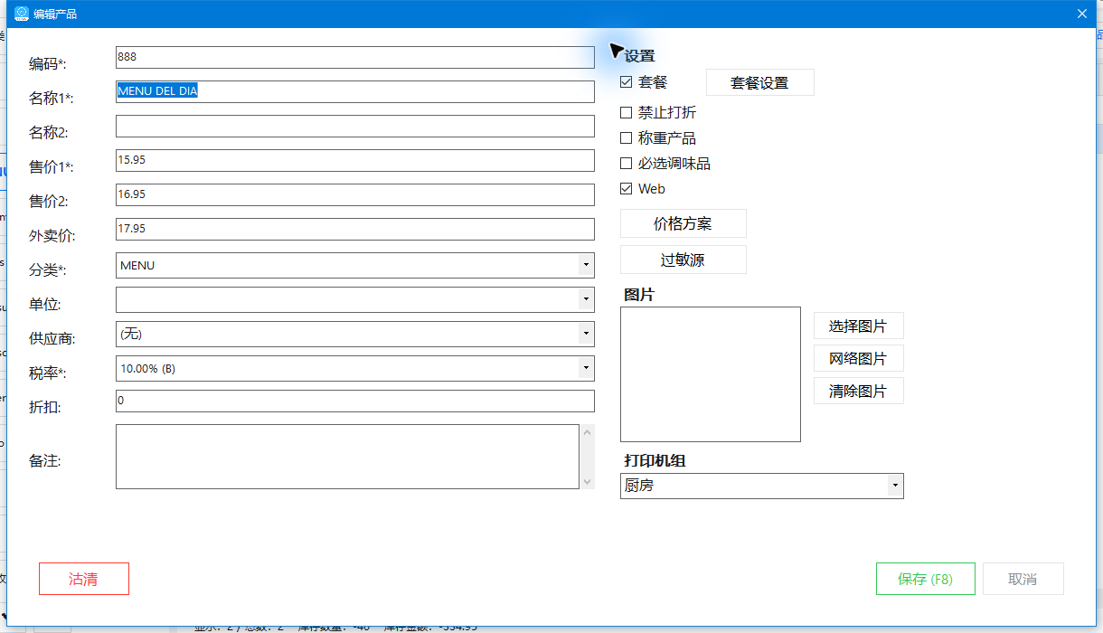Click the red 沽清 button

[x=84, y=579]
